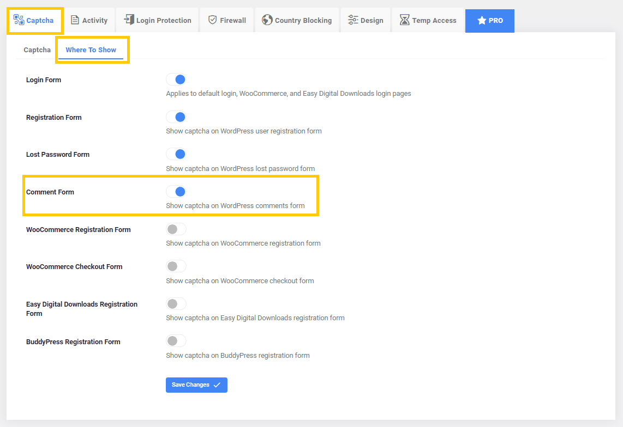Viewport: 623px width, 427px height.
Task: Switch to the Captcha sub-tab
Action: (x=37, y=50)
